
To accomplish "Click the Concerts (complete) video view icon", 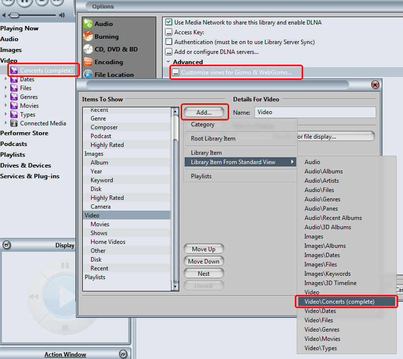I will (14, 70).
